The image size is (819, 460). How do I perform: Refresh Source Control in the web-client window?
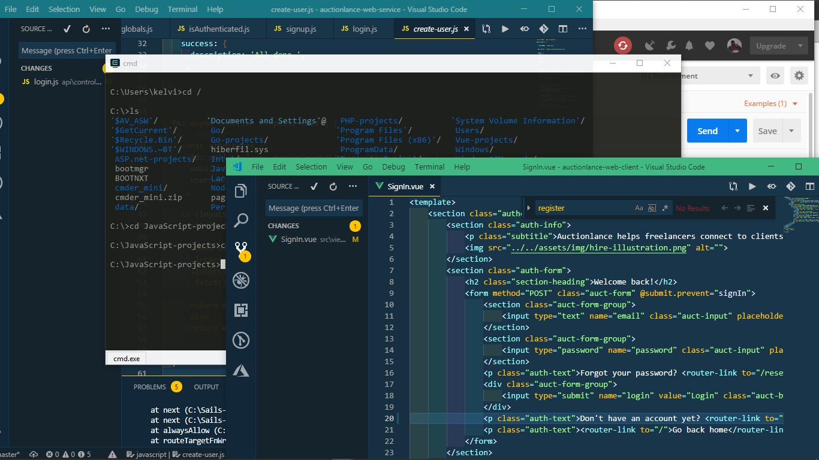333,186
